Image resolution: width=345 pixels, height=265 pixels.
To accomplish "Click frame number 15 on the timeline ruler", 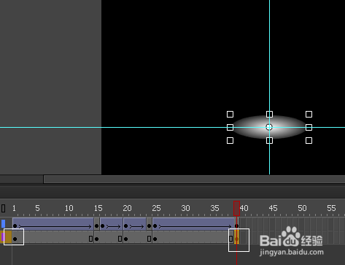I will click(98, 208).
